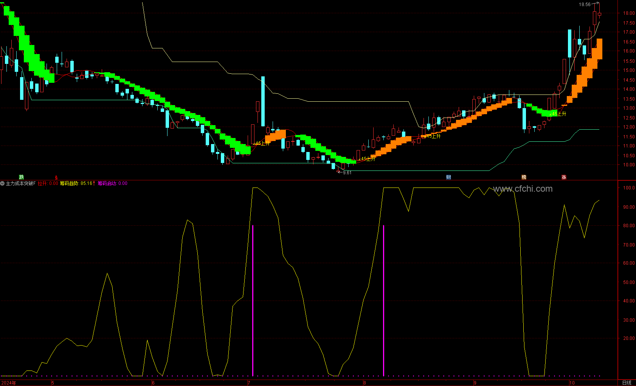Click the month 9 date axis label

pyautogui.click(x=475, y=383)
